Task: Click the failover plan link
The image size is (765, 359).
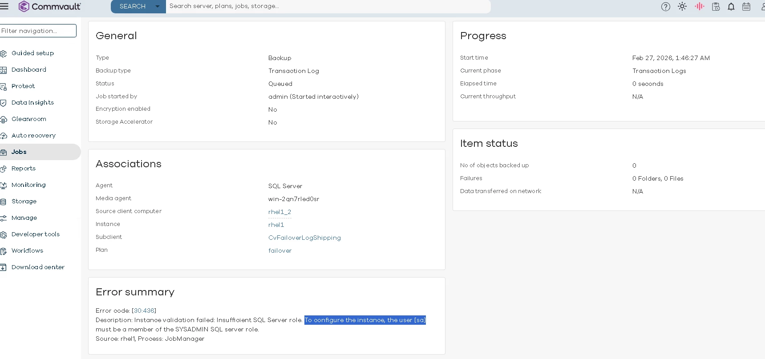Action: (280, 251)
